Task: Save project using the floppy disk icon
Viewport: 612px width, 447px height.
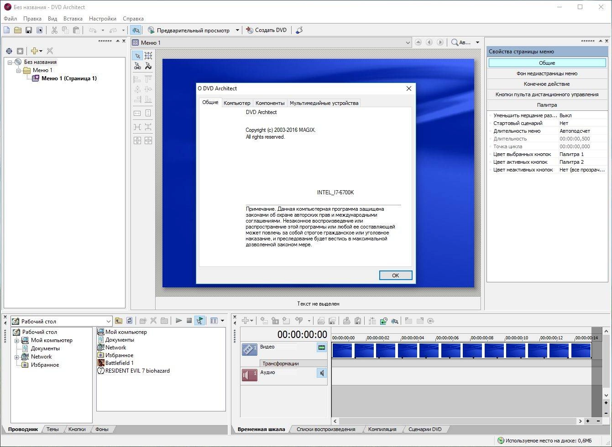Action: (29, 30)
